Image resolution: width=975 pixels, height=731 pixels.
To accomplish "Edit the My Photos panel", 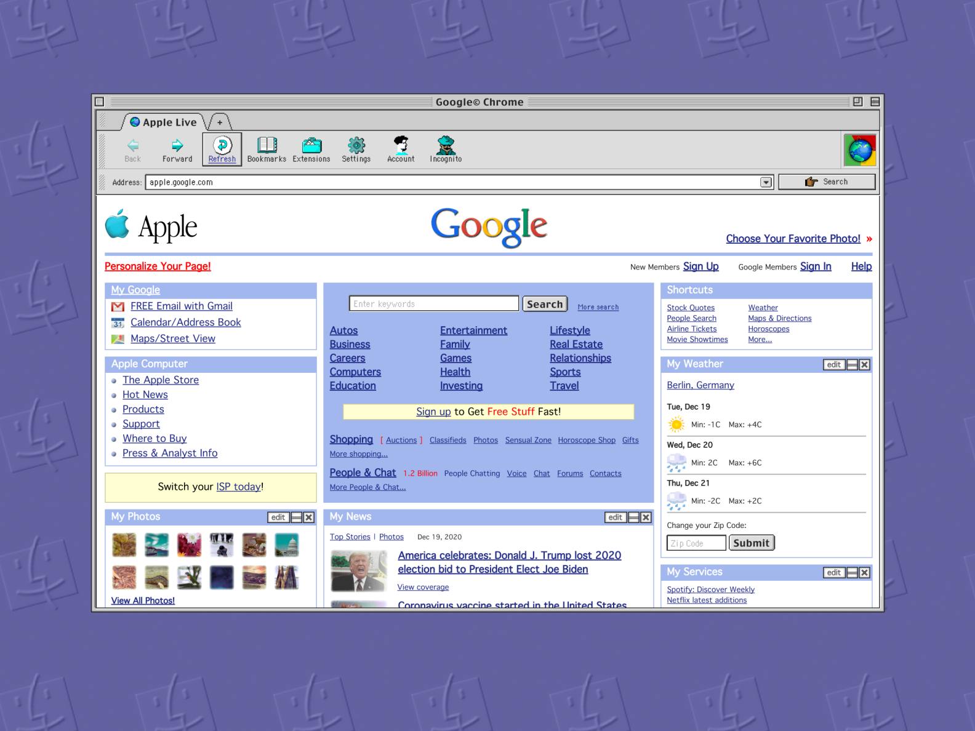I will point(278,517).
